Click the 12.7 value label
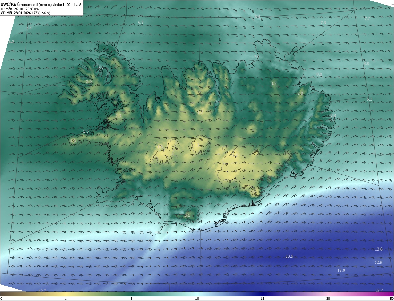Screen dimensions: 394x301 click(42, 291)
